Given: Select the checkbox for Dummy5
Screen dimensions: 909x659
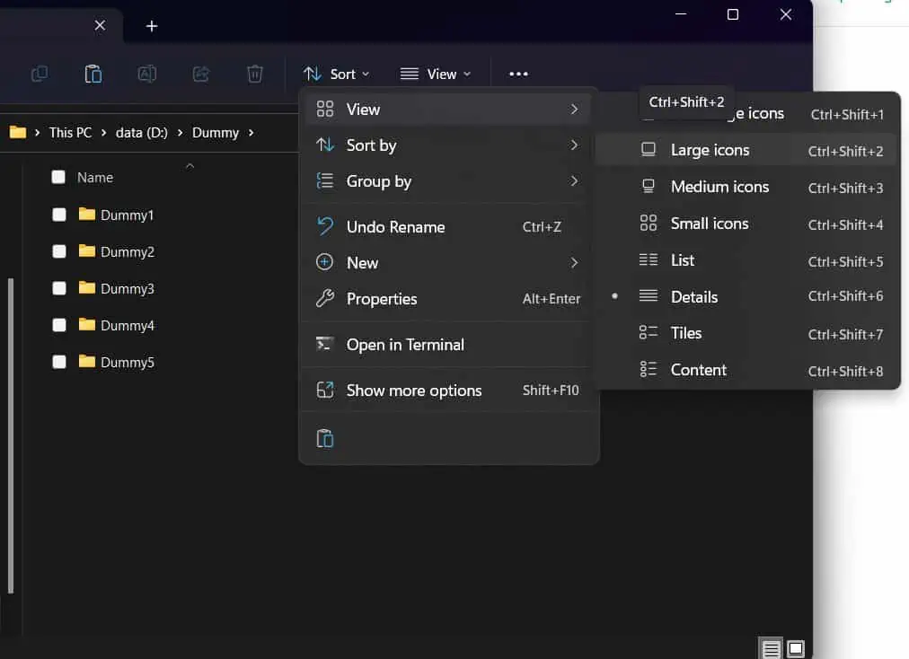Looking at the screenshot, I should [x=58, y=362].
